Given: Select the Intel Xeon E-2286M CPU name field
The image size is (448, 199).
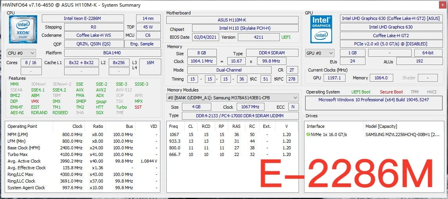Looking at the screenshot, I should tap(83, 18).
